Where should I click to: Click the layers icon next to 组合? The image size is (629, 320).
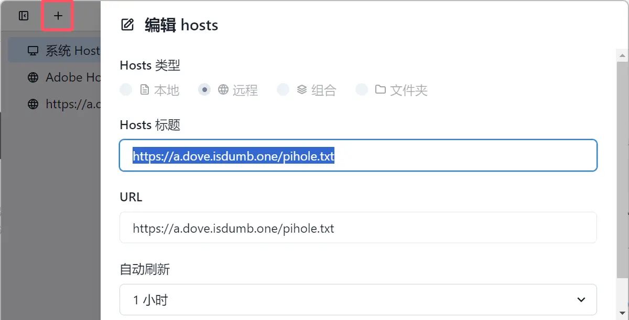tap(299, 89)
